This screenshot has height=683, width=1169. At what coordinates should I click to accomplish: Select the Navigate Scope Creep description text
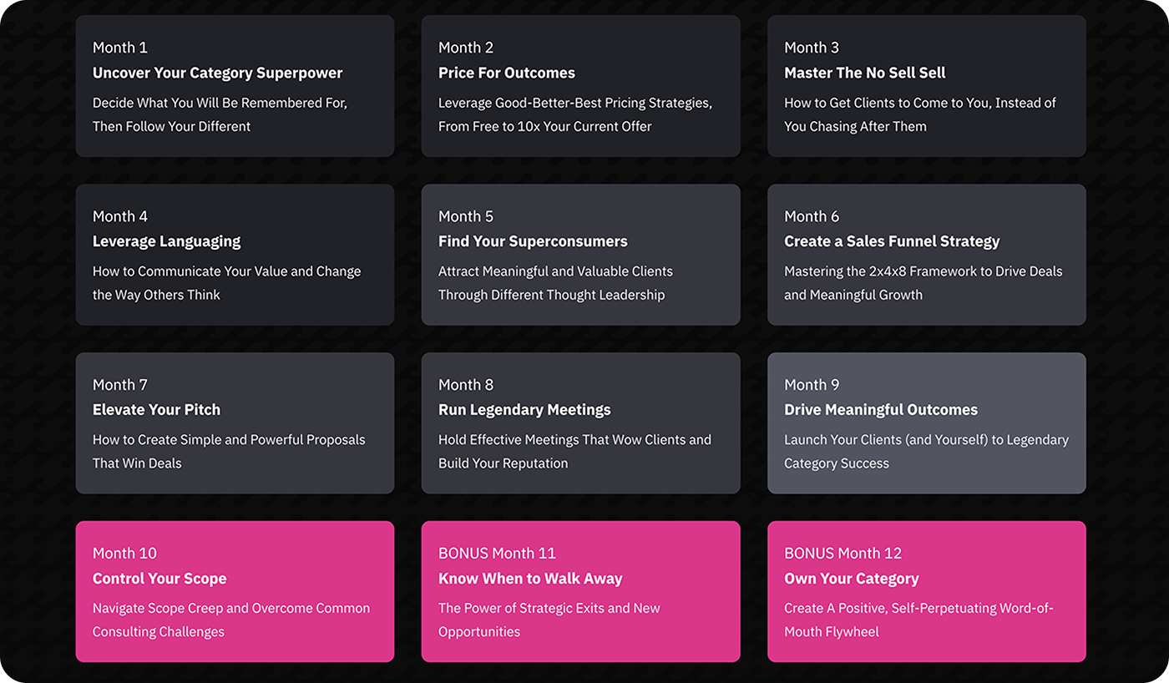(x=231, y=620)
